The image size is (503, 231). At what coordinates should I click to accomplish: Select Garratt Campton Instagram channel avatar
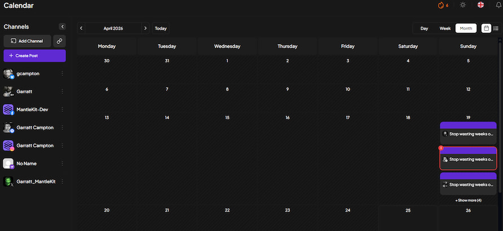click(x=8, y=145)
